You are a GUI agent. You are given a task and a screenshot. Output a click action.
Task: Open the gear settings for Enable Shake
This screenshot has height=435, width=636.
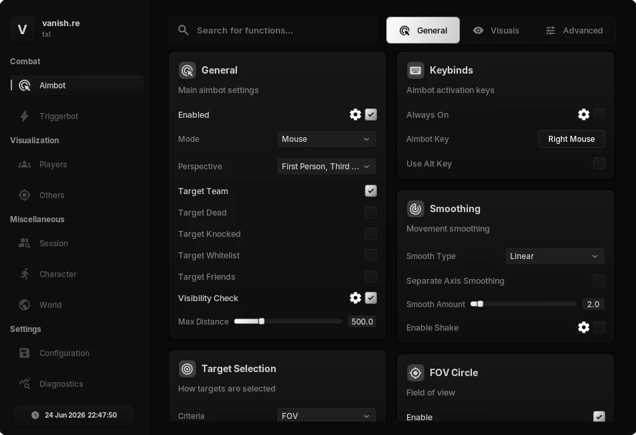tap(584, 327)
